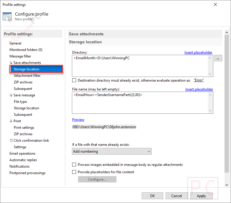This screenshot has width=231, height=203.
Task: Click the Print section printer icon
Action: 11,121
